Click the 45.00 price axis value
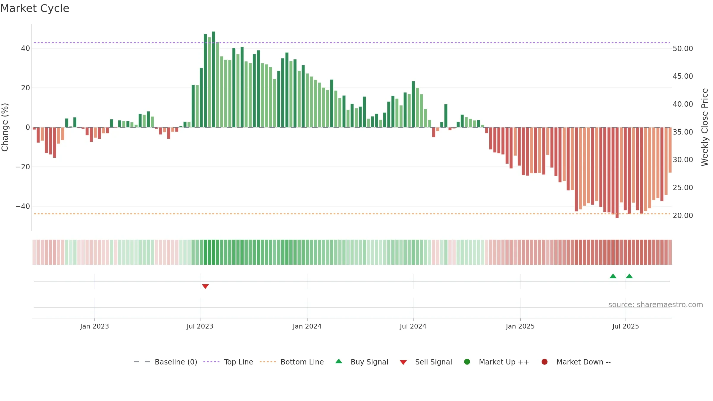This screenshot has height=401, width=713. [683, 76]
